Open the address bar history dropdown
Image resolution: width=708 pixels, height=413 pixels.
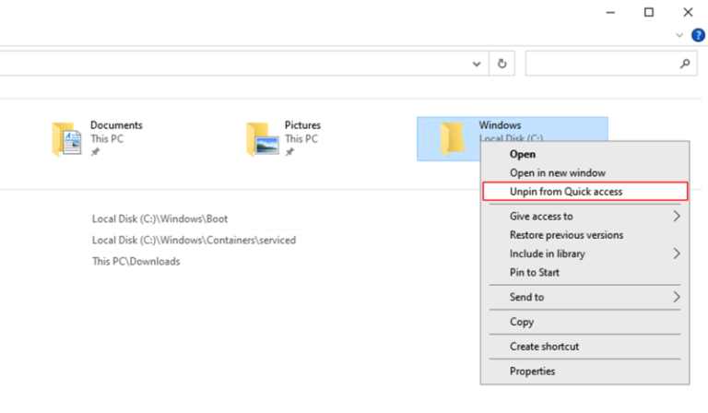pos(477,64)
